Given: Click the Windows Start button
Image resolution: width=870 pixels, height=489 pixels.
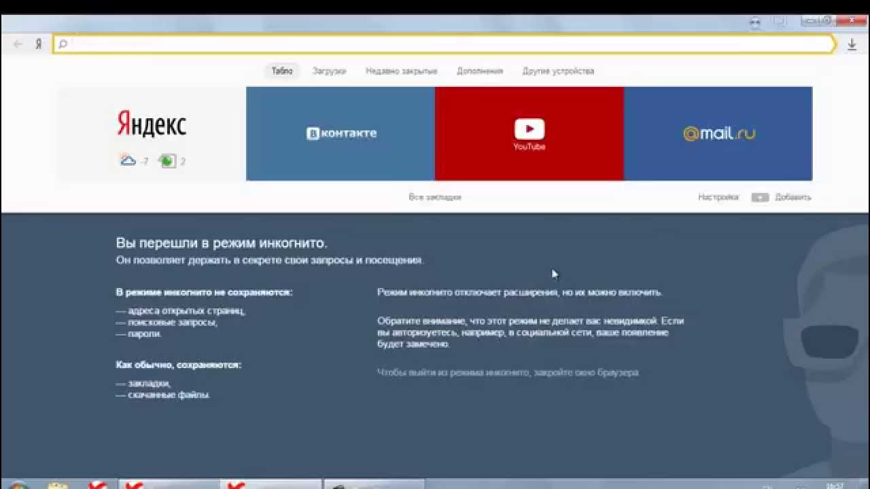Looking at the screenshot, I should 18,485.
